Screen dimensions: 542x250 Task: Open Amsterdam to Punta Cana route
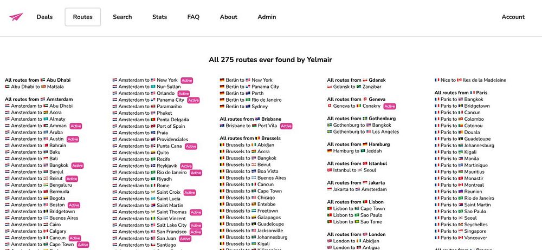coord(147,146)
